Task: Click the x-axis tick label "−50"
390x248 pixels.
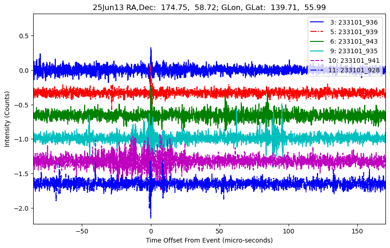Action: click(82, 231)
